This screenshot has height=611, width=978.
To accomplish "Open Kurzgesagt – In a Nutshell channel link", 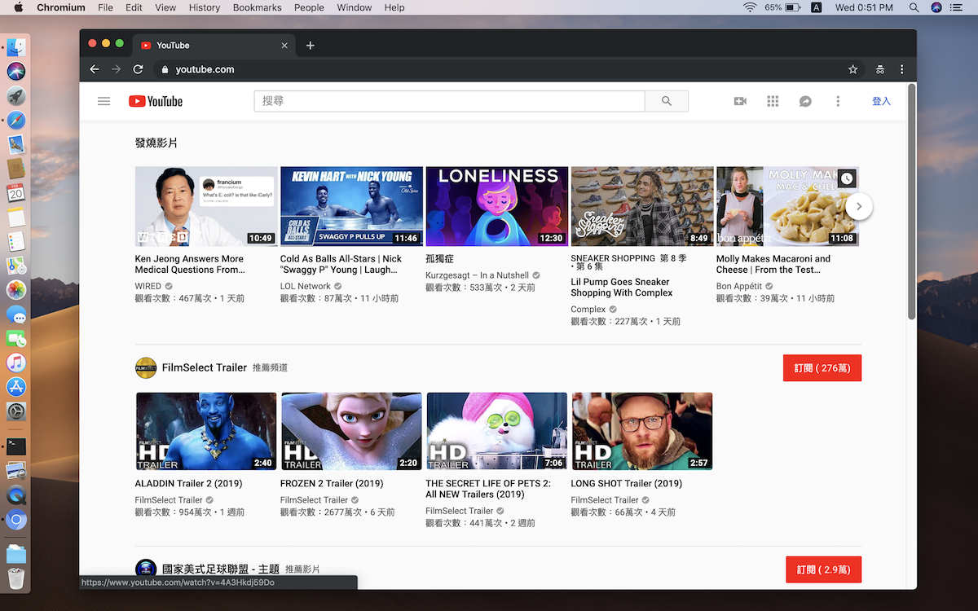I will 477,275.
